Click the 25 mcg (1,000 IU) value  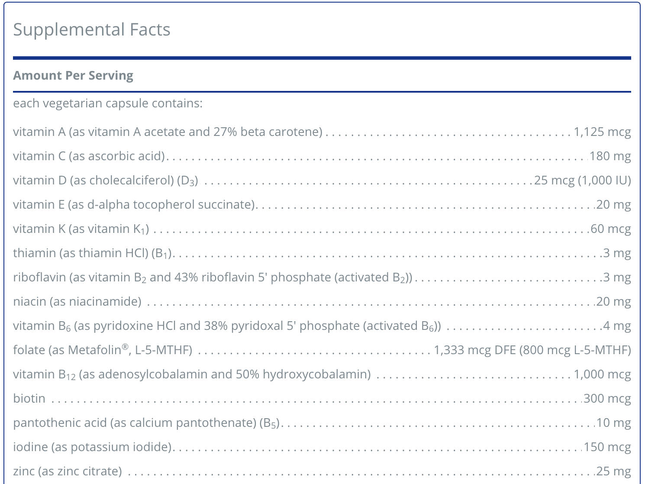coord(583,180)
